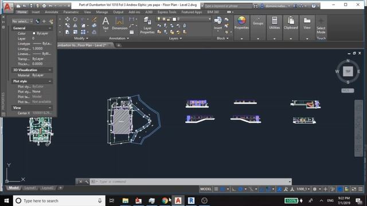The width and height of the screenshot is (367, 206).
Task: Click the layer color swatch in layer dropdown
Action: [x=174, y=19]
